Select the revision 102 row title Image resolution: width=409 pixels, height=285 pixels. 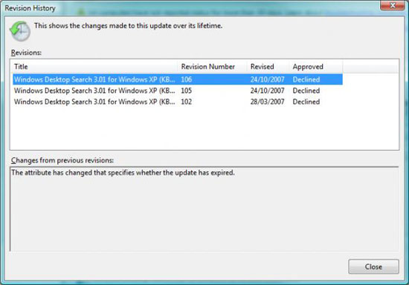click(x=94, y=102)
